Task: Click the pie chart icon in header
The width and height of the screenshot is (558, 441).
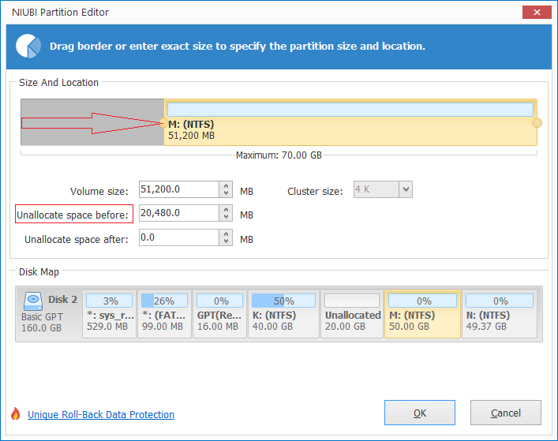Action: [x=28, y=47]
